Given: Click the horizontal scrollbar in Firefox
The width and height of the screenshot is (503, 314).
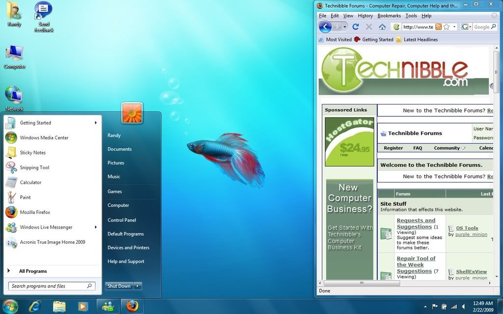Looking at the screenshot, I should click(x=362, y=283).
